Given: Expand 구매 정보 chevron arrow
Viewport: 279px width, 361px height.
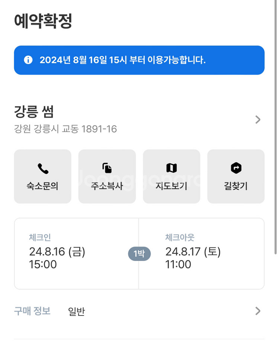Looking at the screenshot, I should (258, 311).
